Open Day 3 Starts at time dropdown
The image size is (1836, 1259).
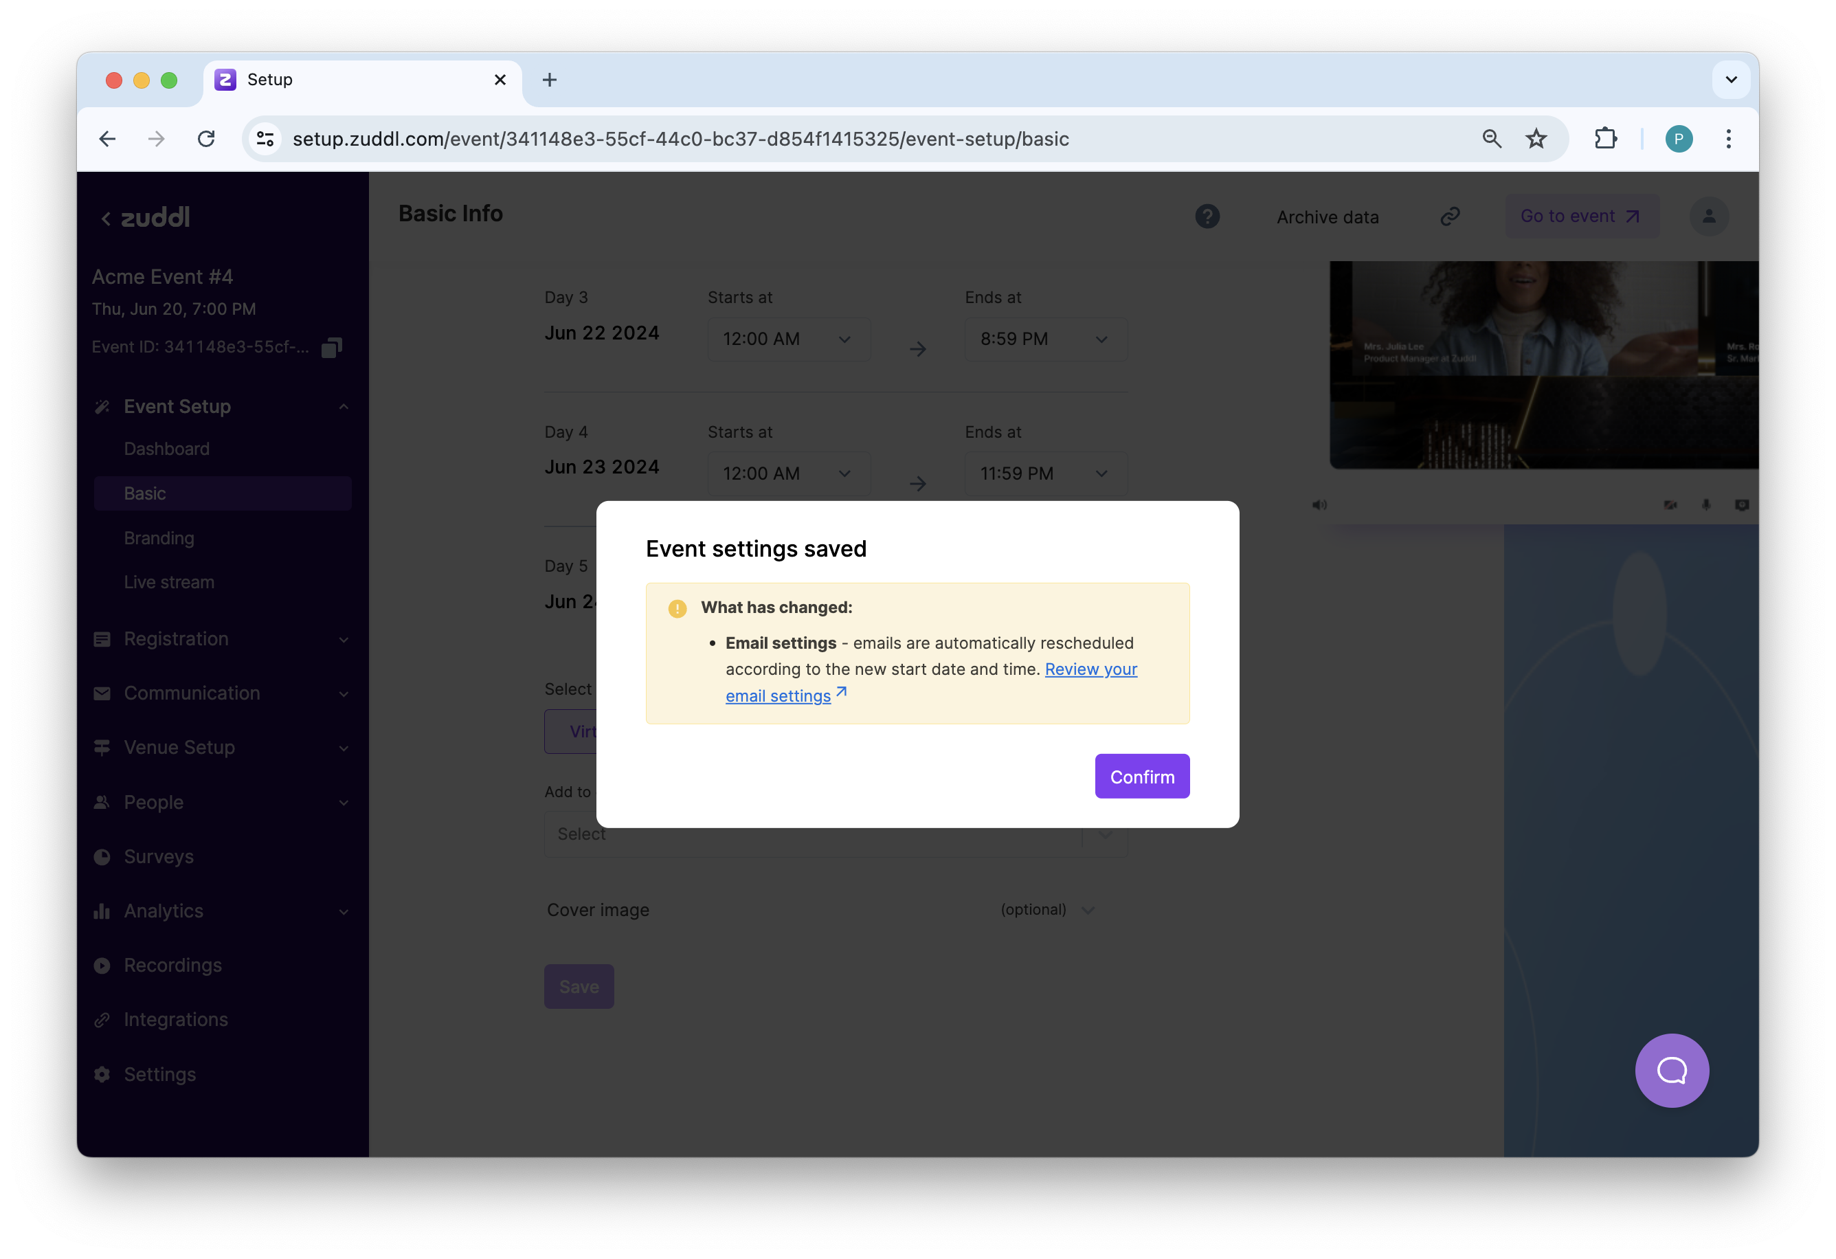(x=787, y=339)
